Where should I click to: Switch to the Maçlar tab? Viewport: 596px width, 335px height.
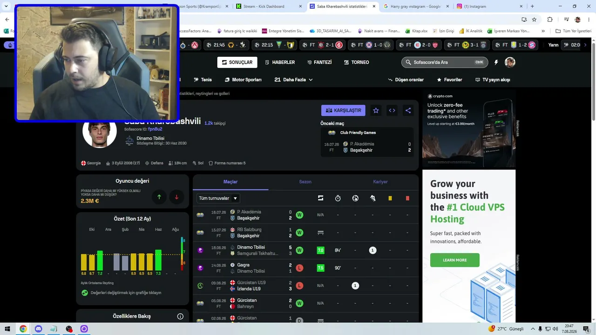click(230, 182)
